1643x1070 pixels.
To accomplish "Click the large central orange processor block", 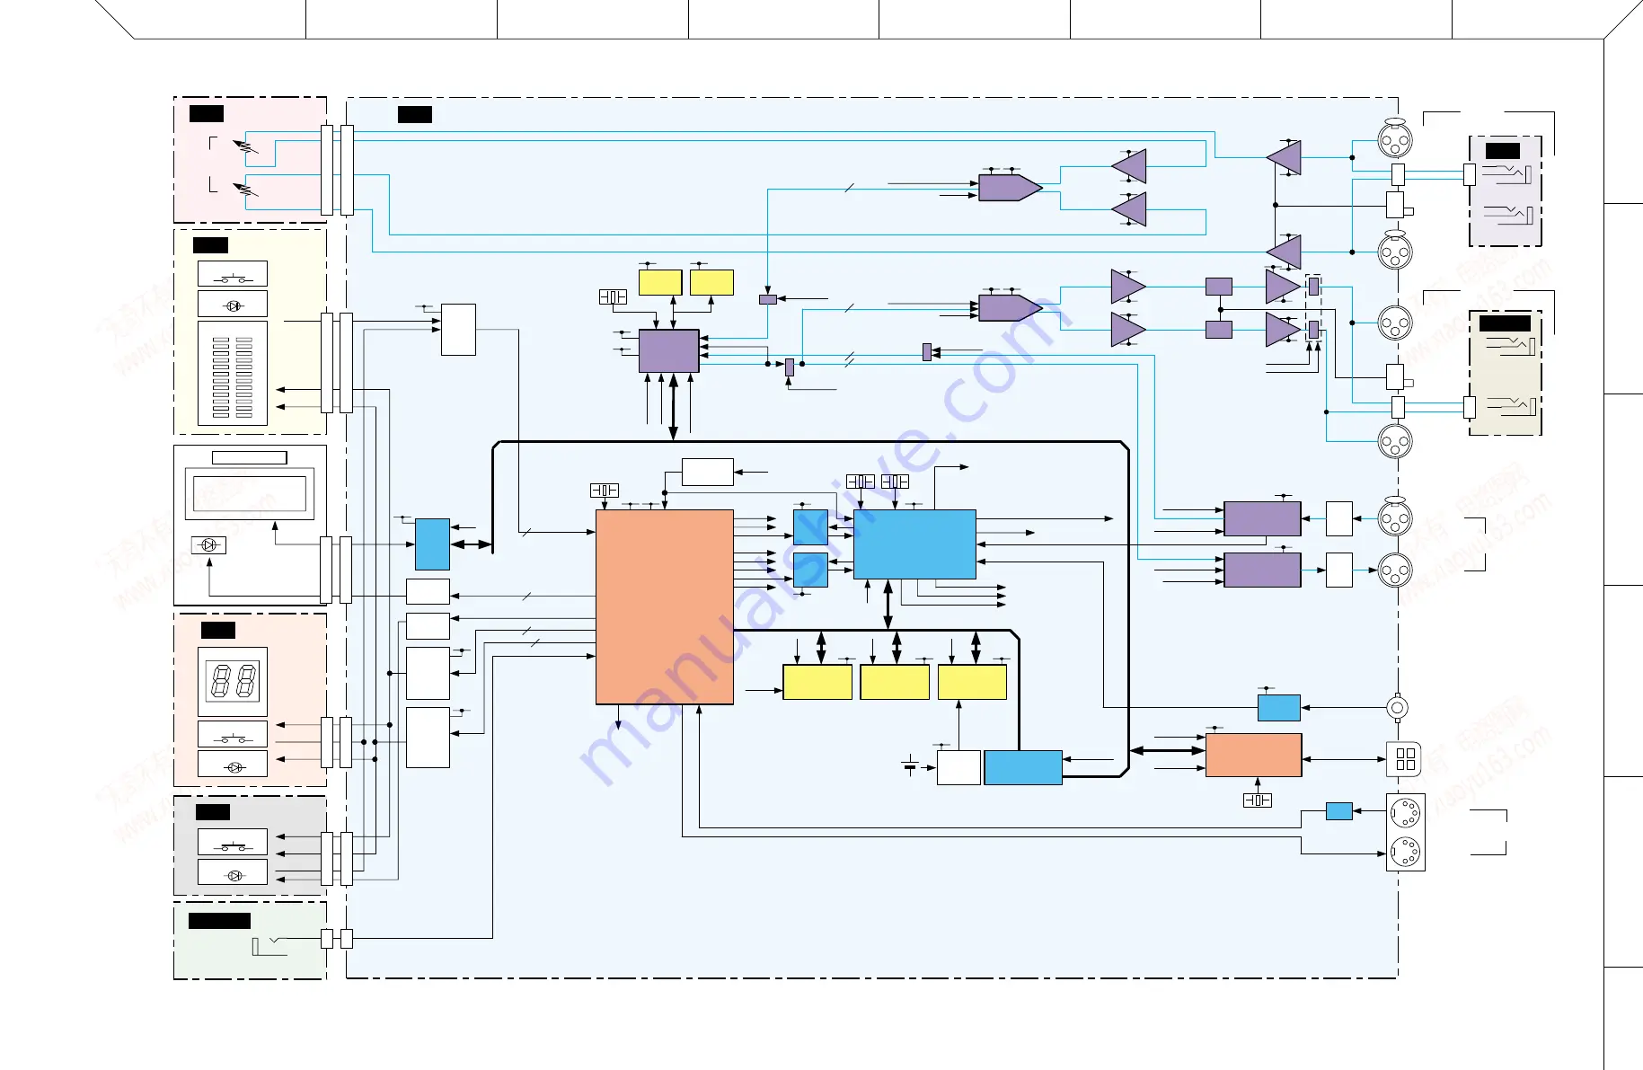I will [x=665, y=607].
